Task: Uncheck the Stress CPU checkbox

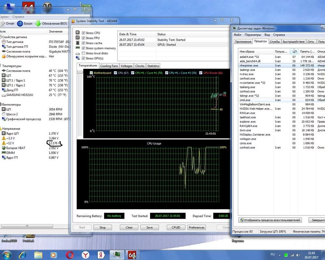Action: tap(84, 33)
